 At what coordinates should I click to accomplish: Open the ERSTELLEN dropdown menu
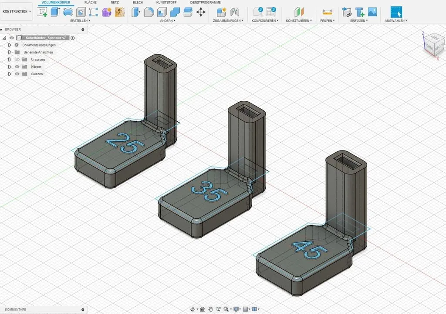80,21
